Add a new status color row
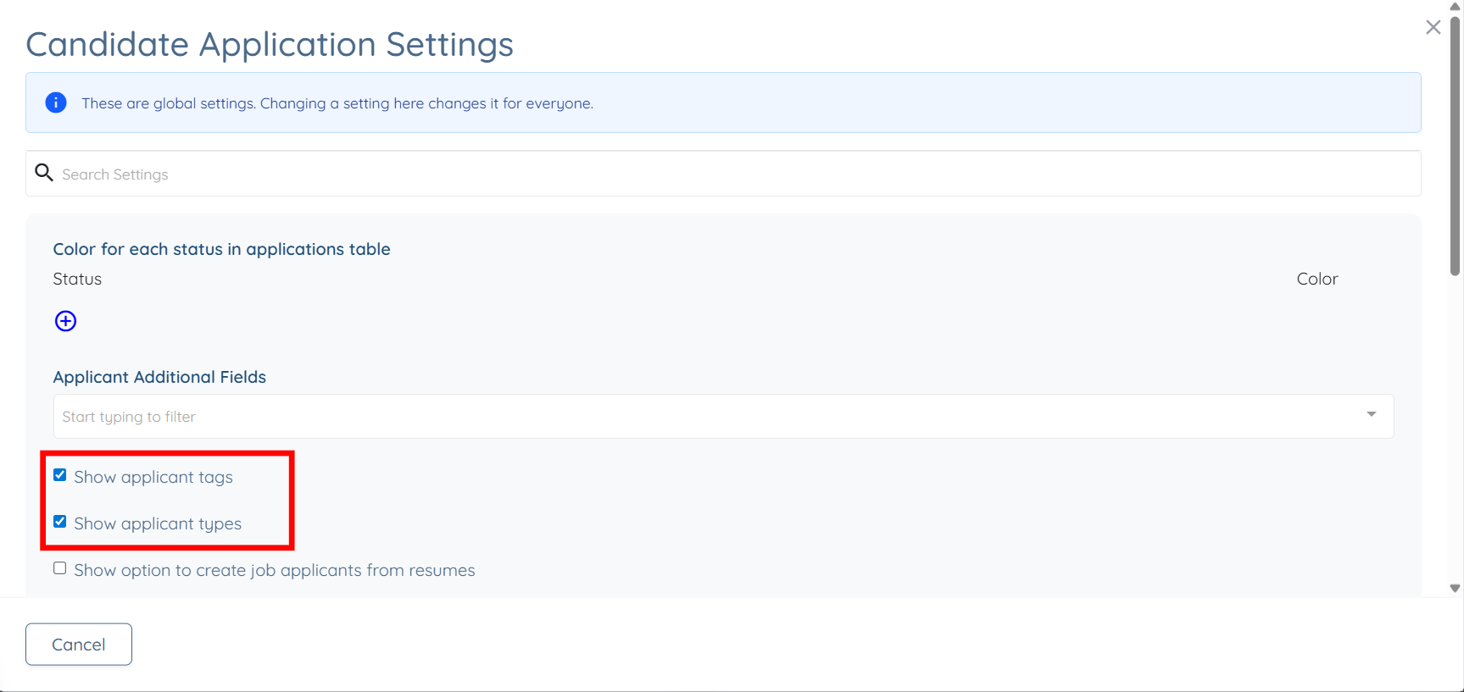The height and width of the screenshot is (692, 1464). click(65, 321)
